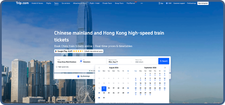This screenshot has height=105, width=225.
Task: Select September 23 in calendar
Action: coord(150,89)
